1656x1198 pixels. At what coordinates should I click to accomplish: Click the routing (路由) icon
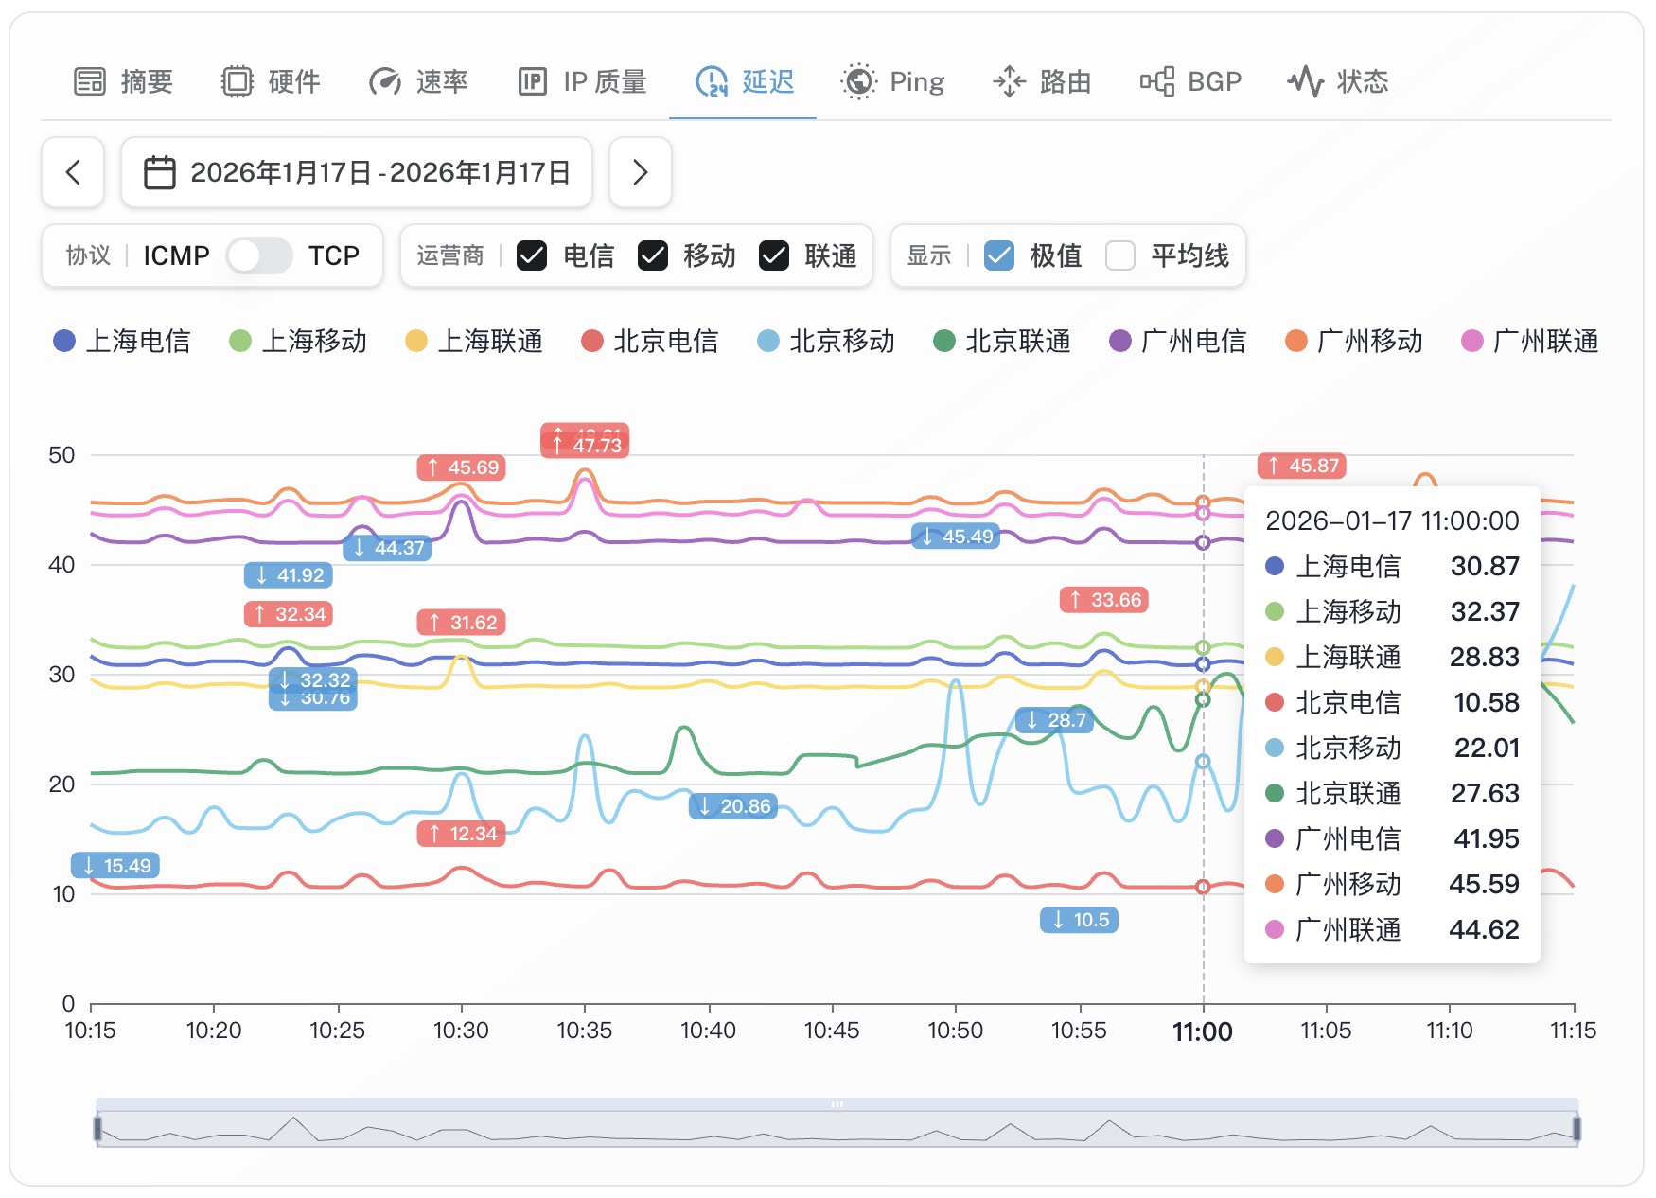coord(1009,82)
